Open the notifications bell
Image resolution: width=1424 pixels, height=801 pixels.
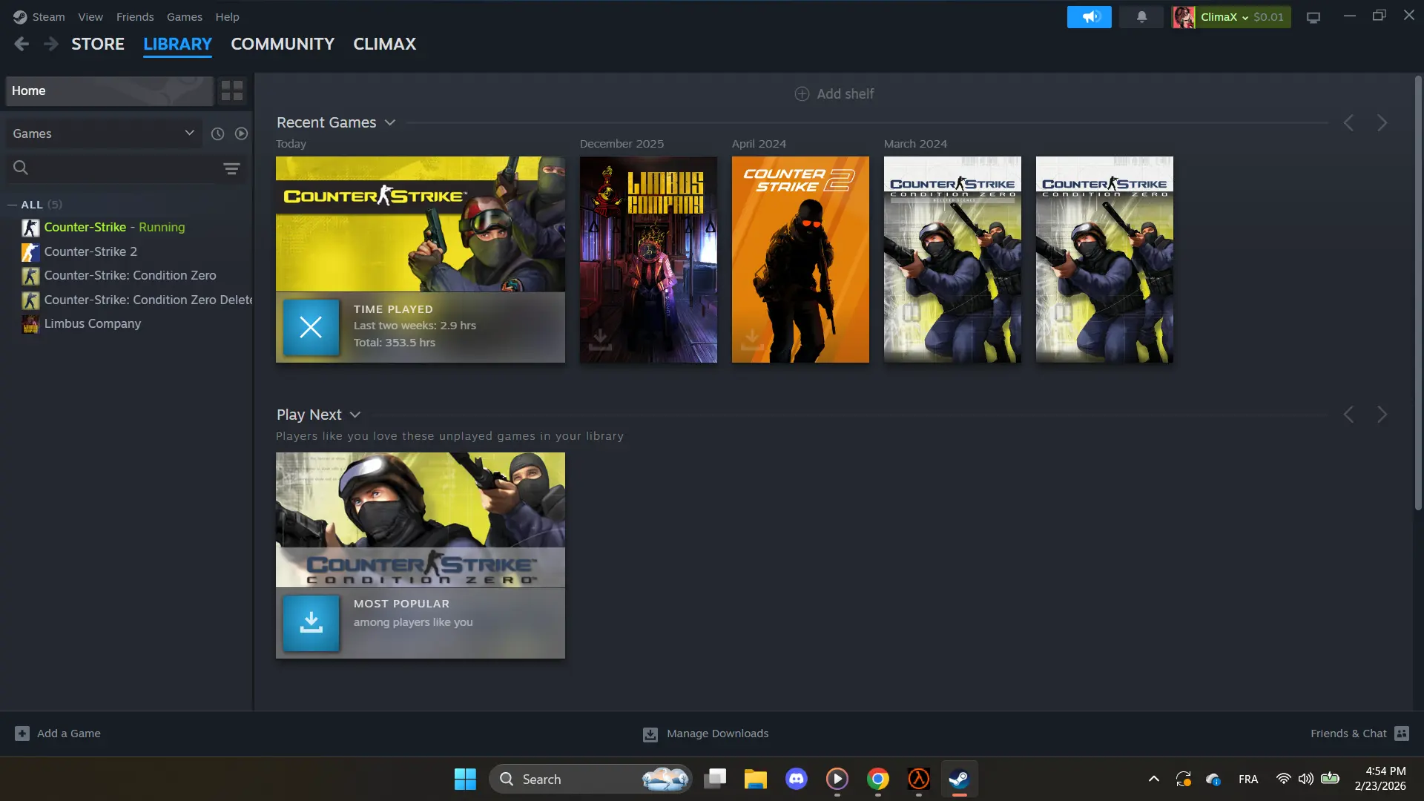1141,17
